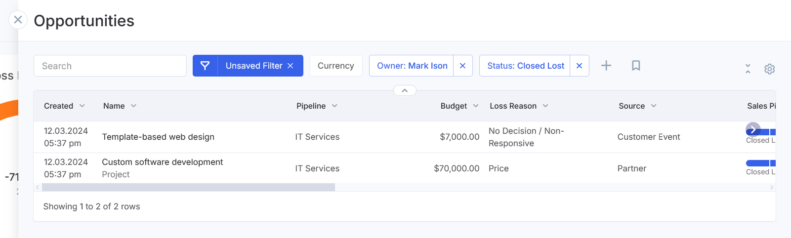Image resolution: width=791 pixels, height=238 pixels.
Task: Open the Created column dropdown
Action: click(82, 106)
